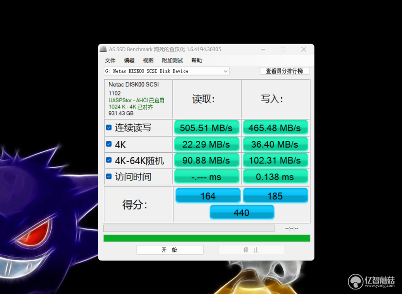Screen dimensions: 402x294
Task: Open the 视图 menu
Action: coord(148,60)
